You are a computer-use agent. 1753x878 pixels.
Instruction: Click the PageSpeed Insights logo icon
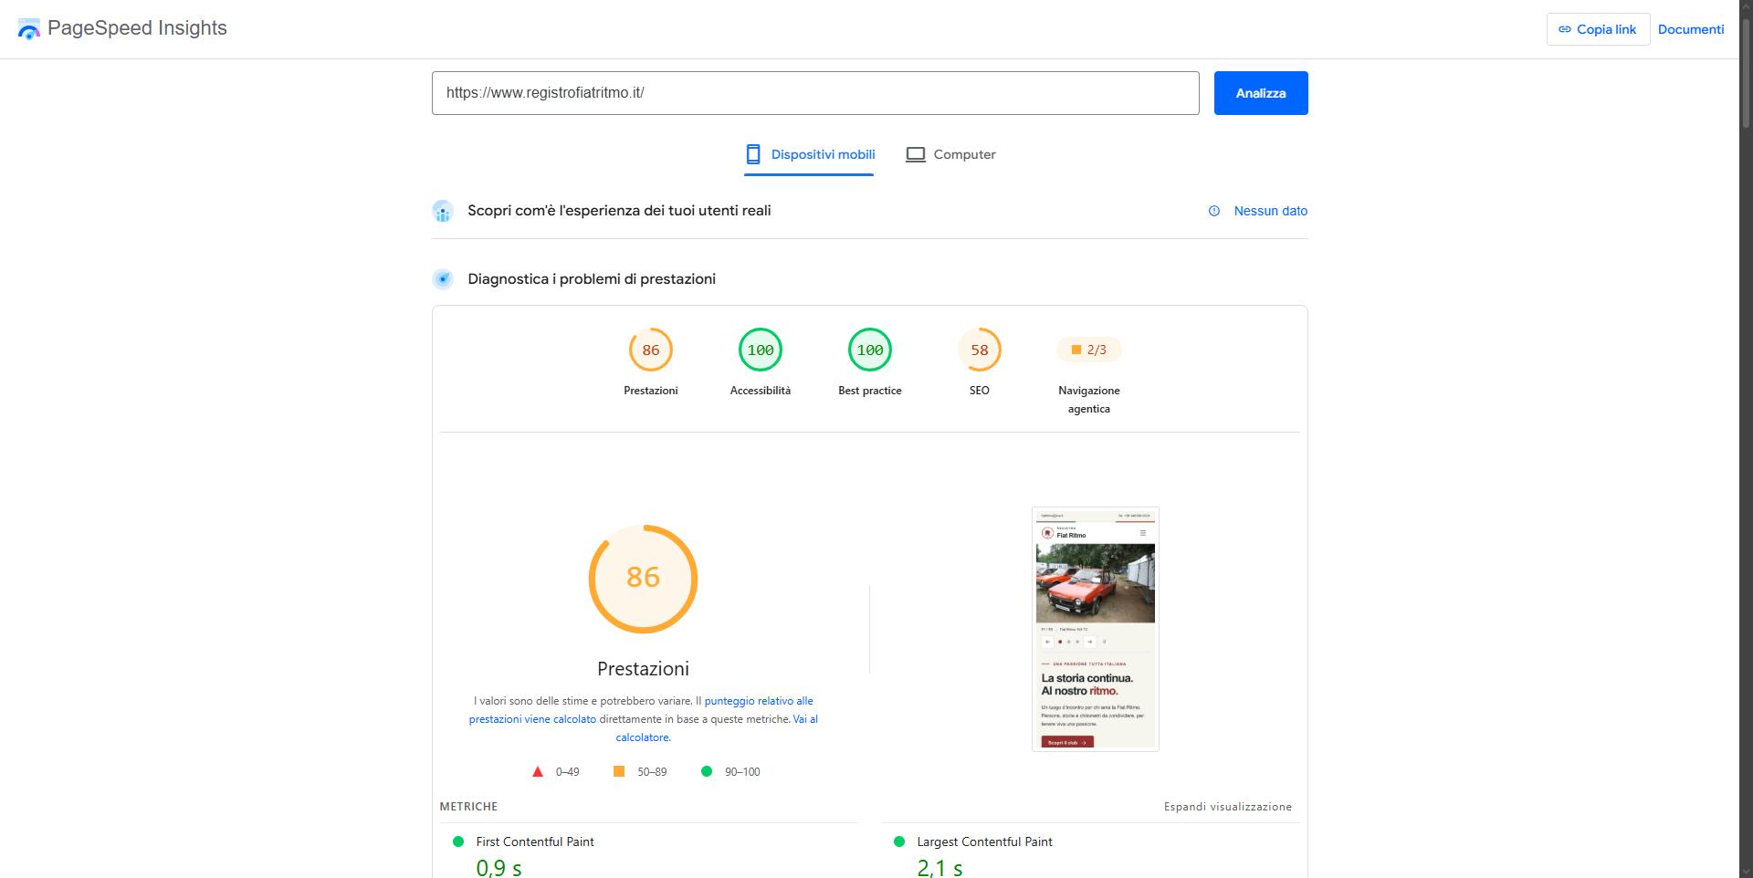tap(29, 29)
